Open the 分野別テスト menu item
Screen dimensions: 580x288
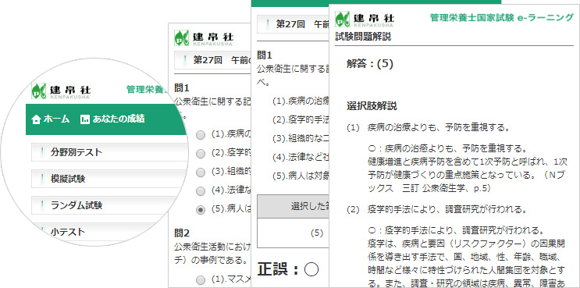click(x=110, y=152)
